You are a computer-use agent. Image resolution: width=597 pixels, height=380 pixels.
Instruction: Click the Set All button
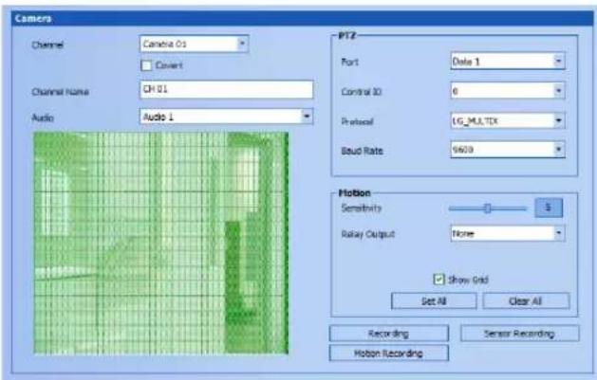434,301
